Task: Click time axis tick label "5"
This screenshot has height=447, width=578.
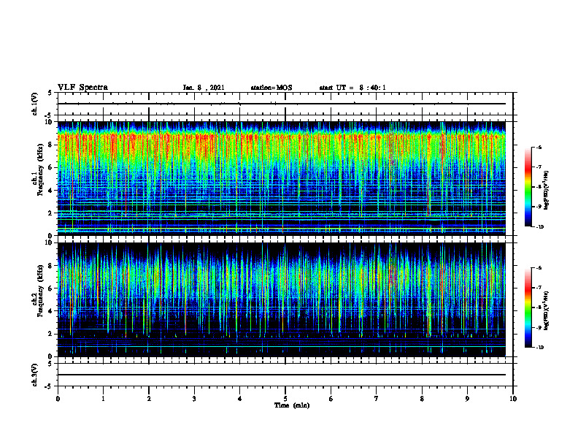Action: click(x=285, y=399)
